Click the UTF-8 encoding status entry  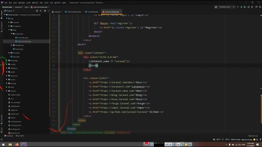tap(227, 140)
